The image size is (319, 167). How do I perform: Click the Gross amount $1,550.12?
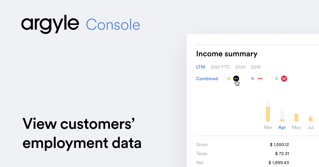pos(279,145)
